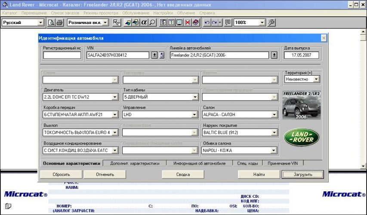Click the Загрузить button
The image size is (367, 215).
point(303,175)
